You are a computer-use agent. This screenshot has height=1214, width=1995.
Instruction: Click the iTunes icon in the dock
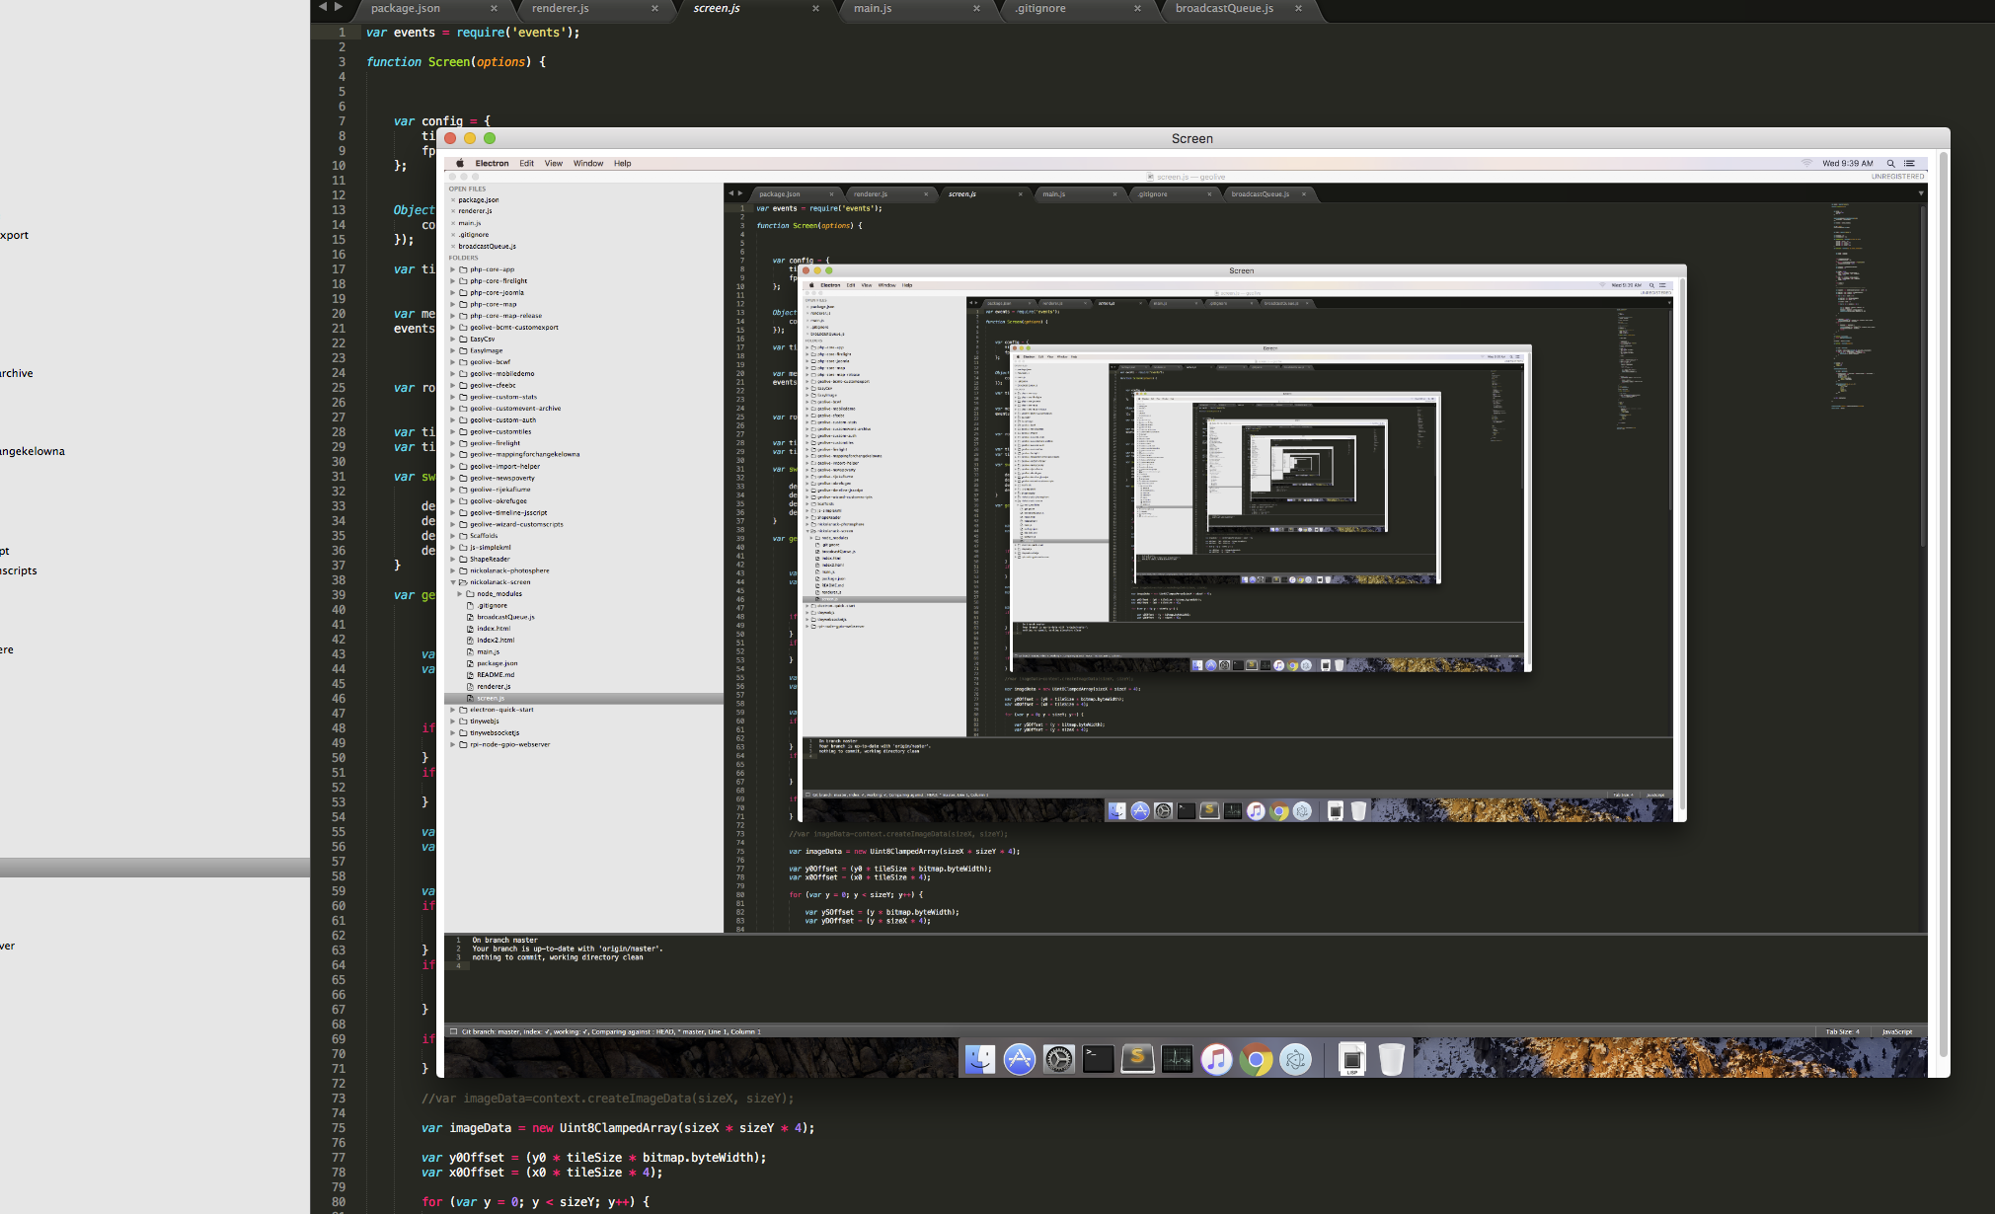pos(1216,1059)
